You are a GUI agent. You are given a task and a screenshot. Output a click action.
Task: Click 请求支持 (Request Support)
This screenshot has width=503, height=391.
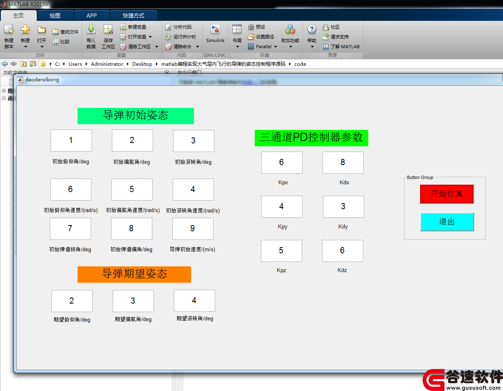pos(336,37)
